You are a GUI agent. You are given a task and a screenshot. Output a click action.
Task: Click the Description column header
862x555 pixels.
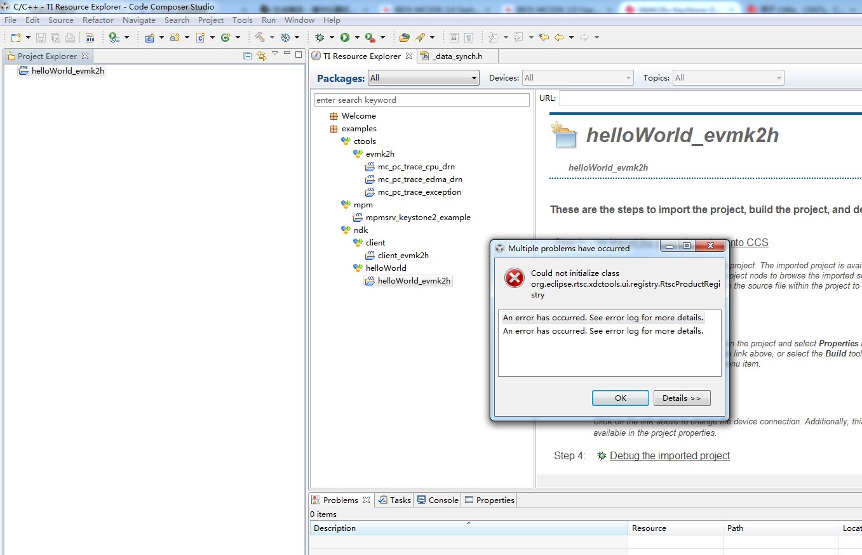469,528
